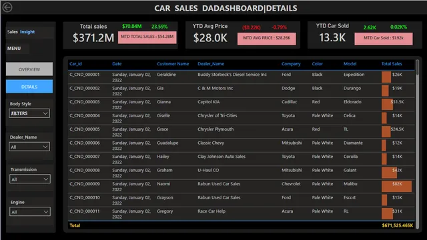Click the Sales Insight title

coord(21,32)
